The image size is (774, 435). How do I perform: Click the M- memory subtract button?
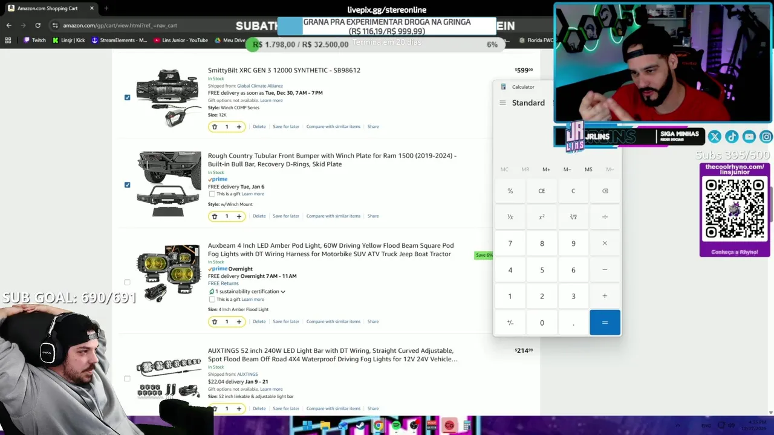(567, 169)
